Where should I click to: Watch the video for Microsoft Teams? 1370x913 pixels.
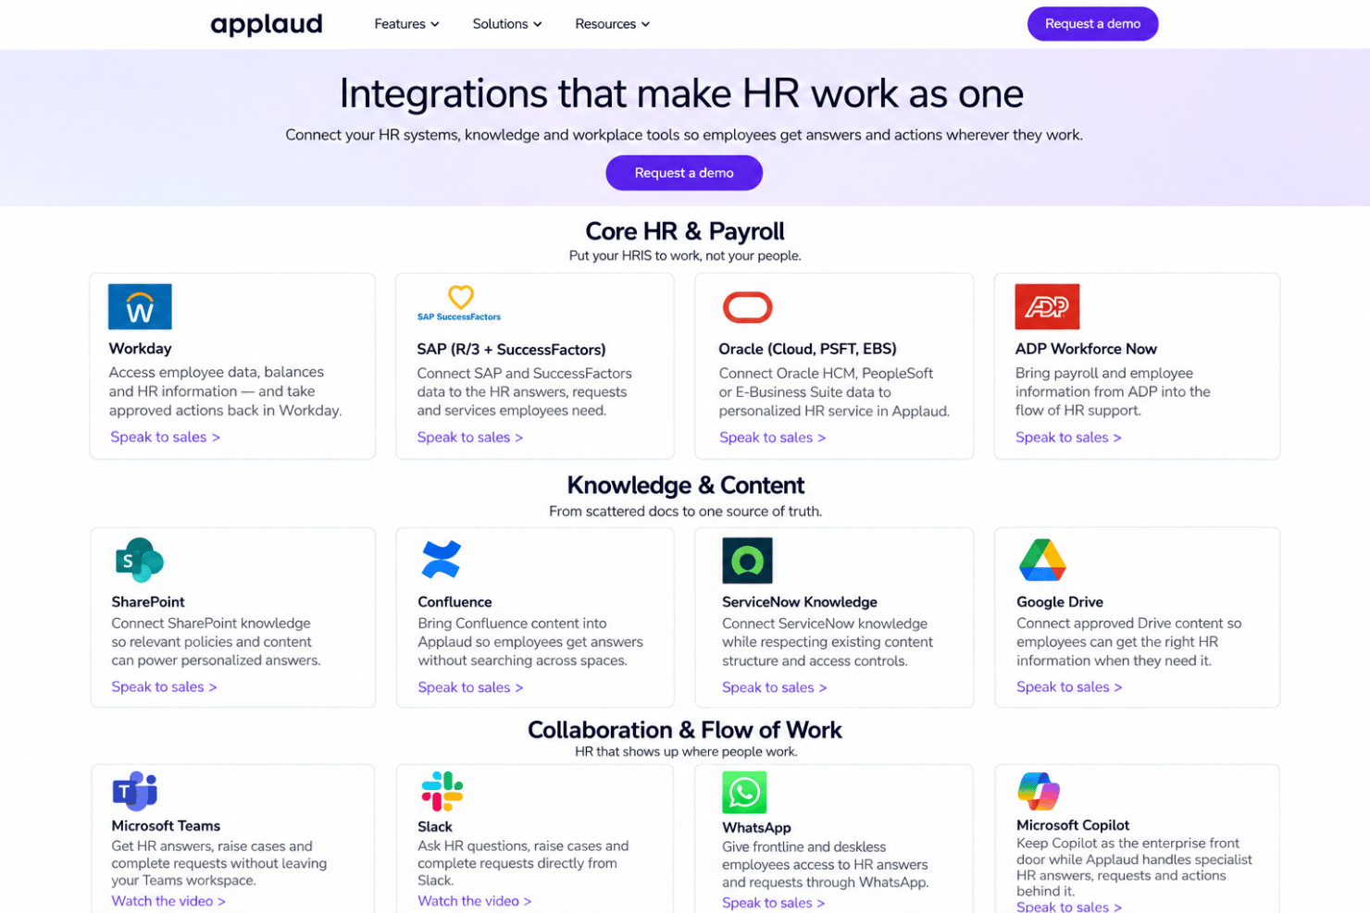coord(168,901)
